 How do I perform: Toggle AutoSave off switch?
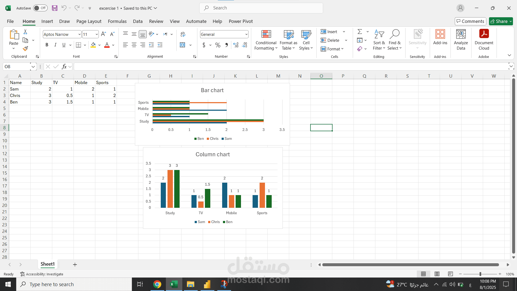tap(40, 8)
